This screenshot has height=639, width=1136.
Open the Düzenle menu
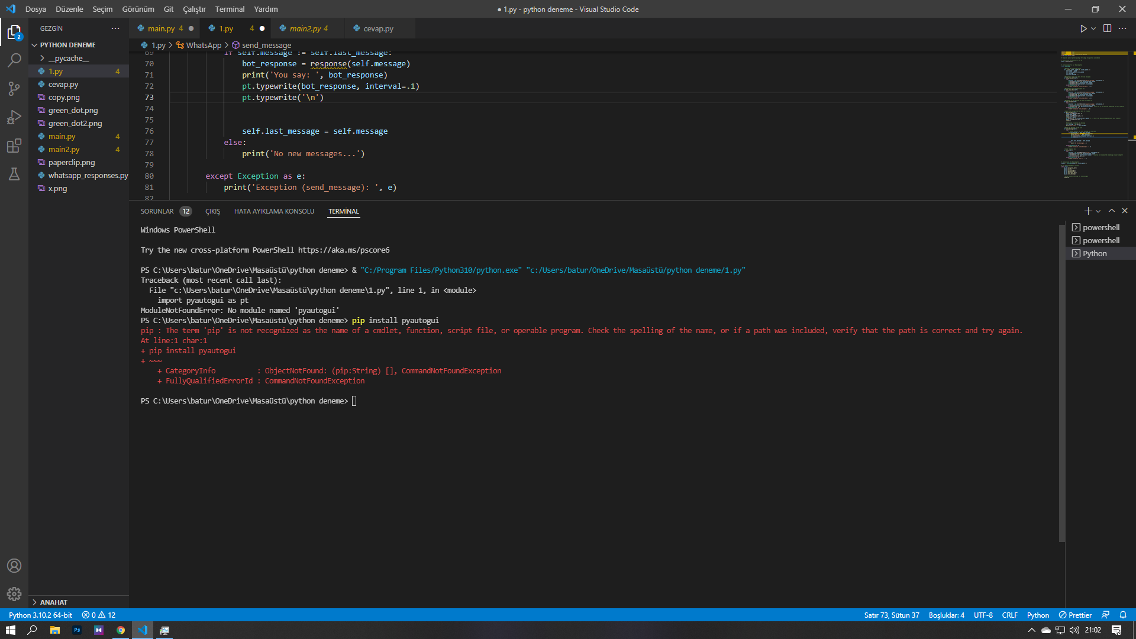pyautogui.click(x=69, y=9)
